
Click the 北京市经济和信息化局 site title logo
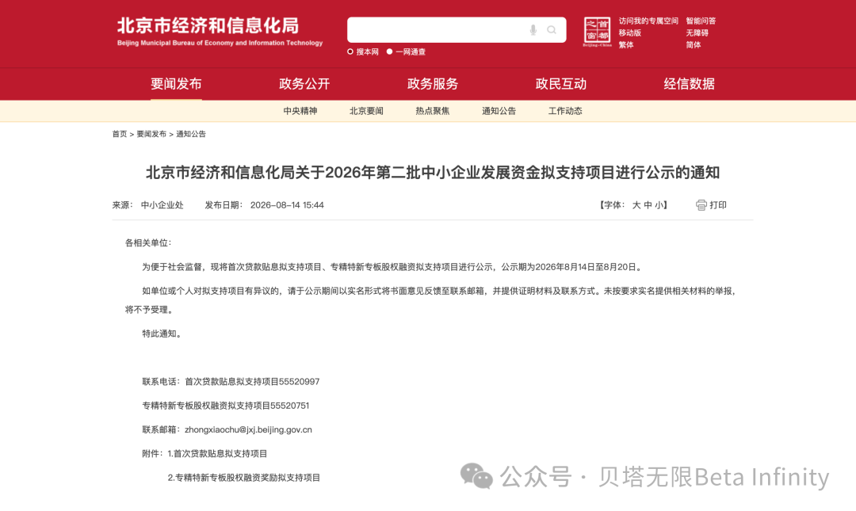click(220, 32)
